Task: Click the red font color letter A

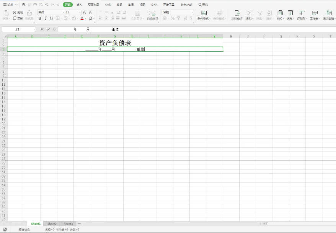Action: coord(82,18)
